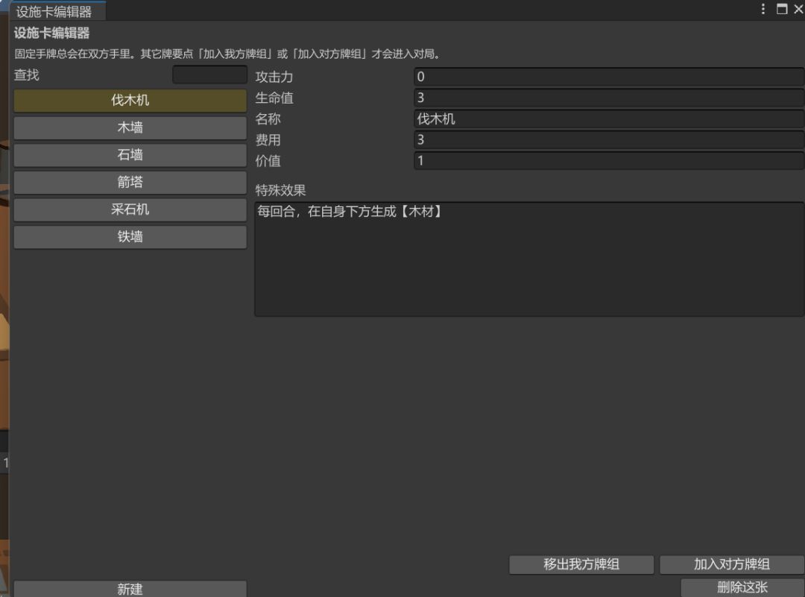Click inside the 特殊效果 text area
The image size is (805, 597).
coord(529,259)
